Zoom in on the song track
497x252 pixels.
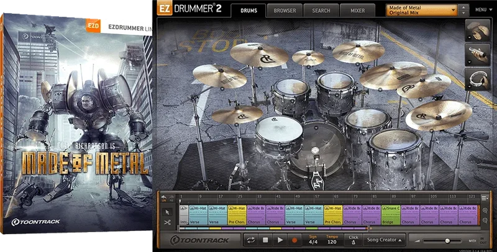(x=485, y=210)
